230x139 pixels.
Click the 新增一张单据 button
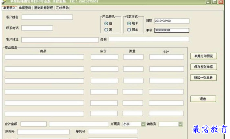pos(203,78)
